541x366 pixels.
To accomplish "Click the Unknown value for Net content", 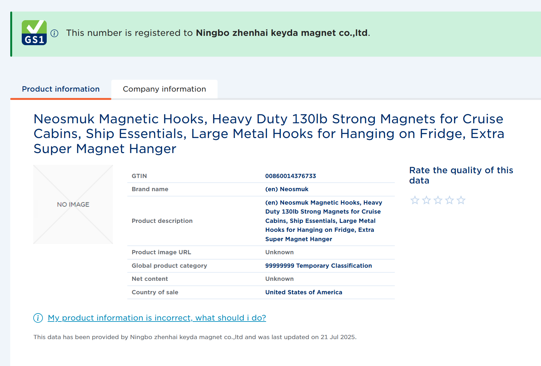I will (279, 279).
